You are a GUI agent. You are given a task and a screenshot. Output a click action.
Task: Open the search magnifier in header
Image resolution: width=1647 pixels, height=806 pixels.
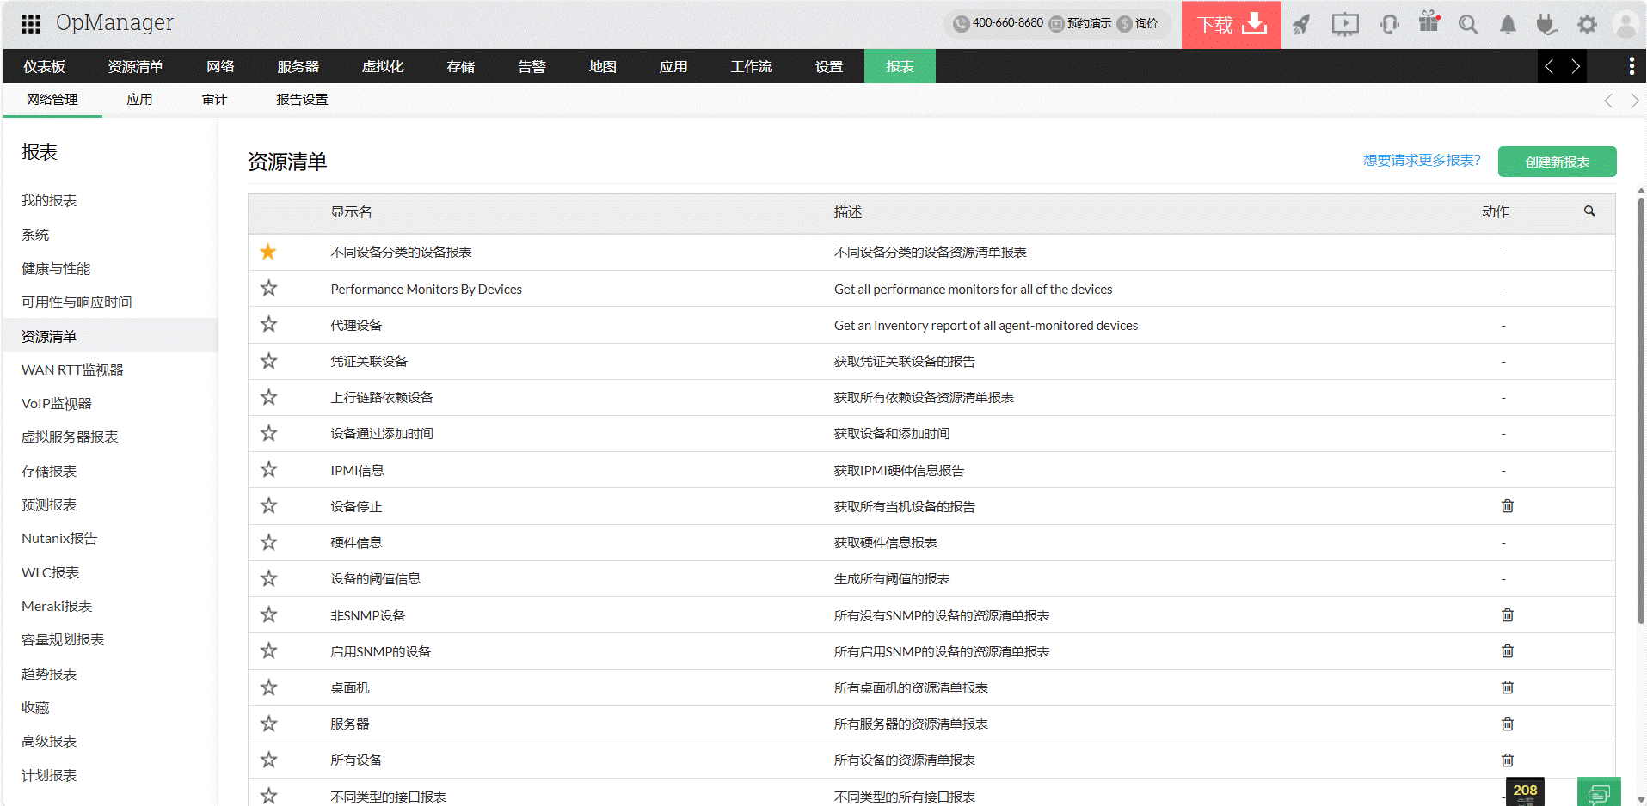click(1468, 24)
